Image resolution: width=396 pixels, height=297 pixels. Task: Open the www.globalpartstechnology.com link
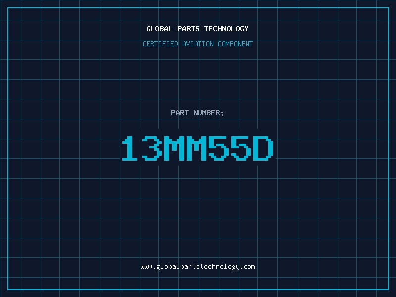click(x=198, y=267)
